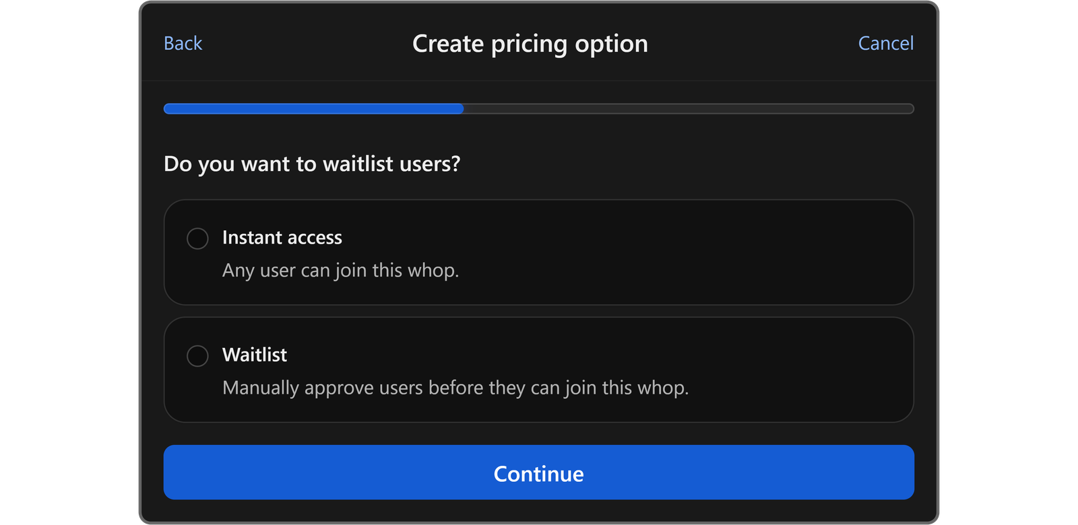Cancel creating the pricing option
Screen dimensions: 1078x525
(886, 43)
